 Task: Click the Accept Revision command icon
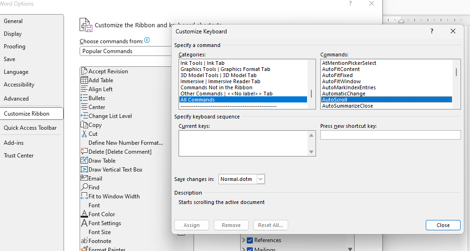coord(84,71)
